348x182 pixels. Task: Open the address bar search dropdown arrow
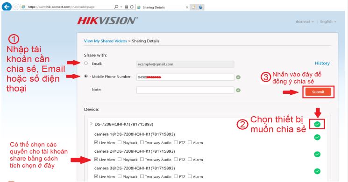tap(121, 7)
